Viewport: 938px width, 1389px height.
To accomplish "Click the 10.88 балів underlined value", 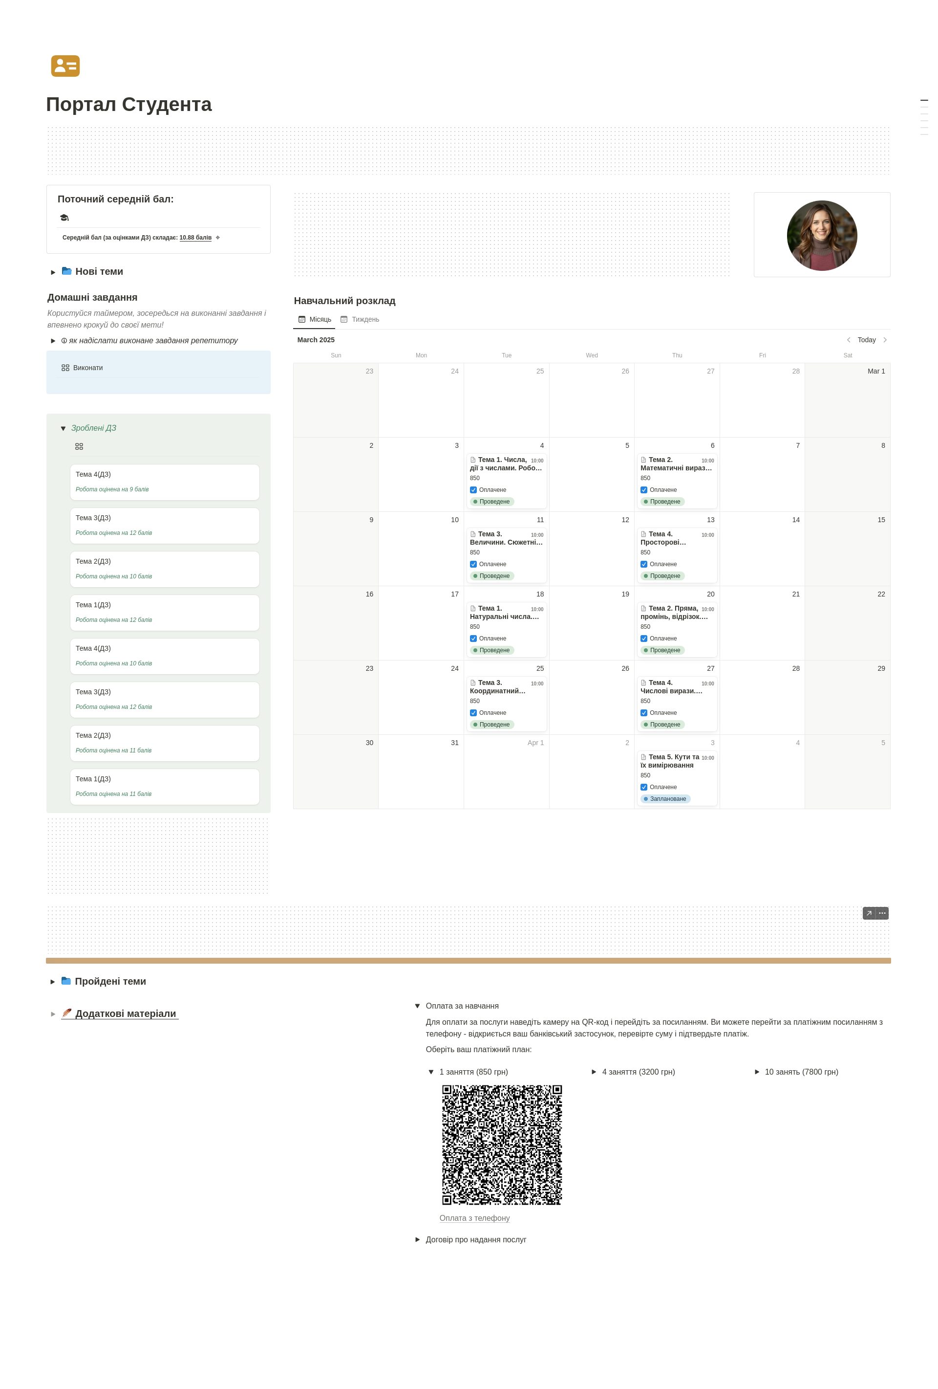I will coord(195,237).
